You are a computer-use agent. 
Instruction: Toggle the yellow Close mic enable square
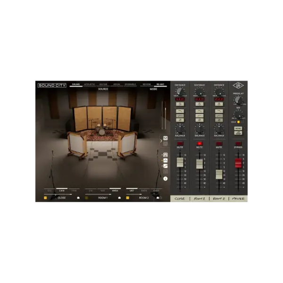click(45, 198)
